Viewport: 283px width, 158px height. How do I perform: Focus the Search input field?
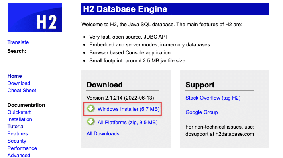[x=32, y=62]
